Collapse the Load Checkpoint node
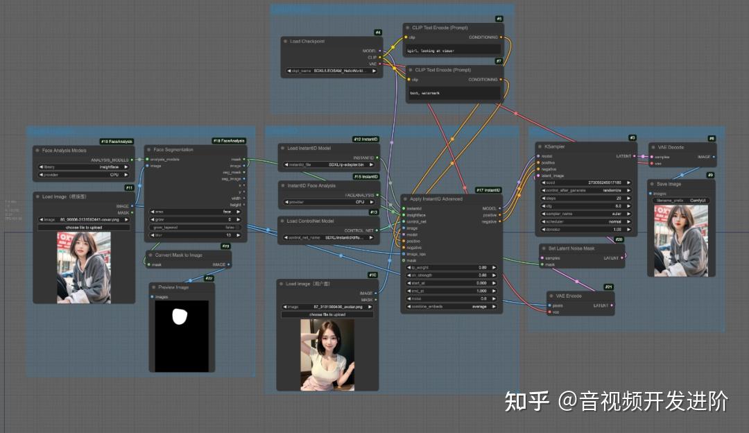 point(285,41)
